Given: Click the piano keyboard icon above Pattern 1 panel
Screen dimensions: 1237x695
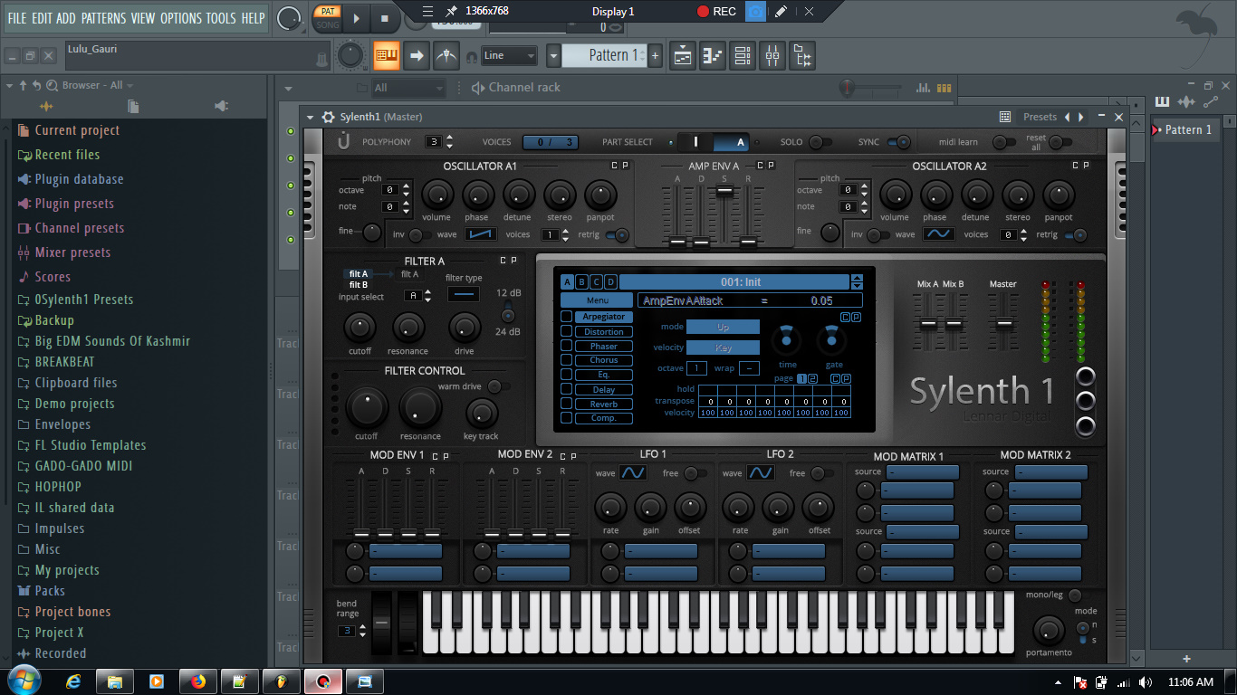Looking at the screenshot, I should click(x=1163, y=102).
